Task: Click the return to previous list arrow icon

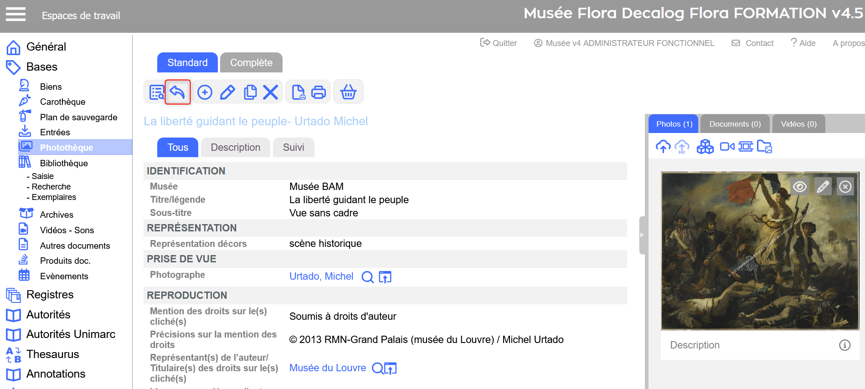Action: [177, 92]
